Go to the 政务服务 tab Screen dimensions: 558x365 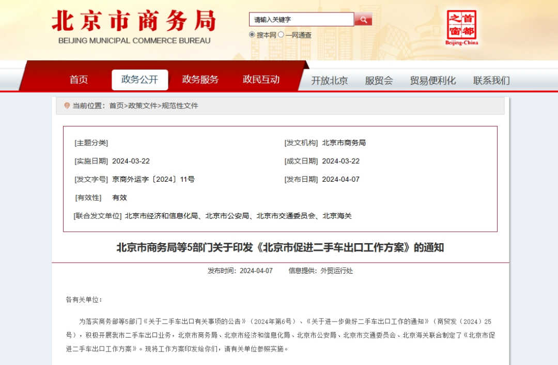click(x=200, y=80)
